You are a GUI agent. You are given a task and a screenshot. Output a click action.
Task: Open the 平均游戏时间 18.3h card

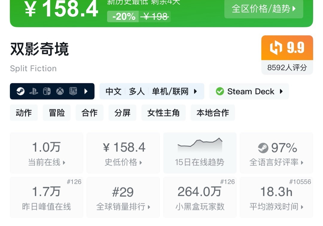[276, 197]
